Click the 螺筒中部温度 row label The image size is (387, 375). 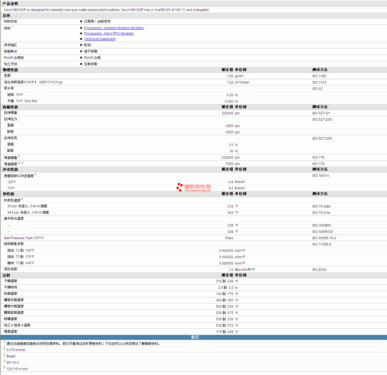(14, 306)
